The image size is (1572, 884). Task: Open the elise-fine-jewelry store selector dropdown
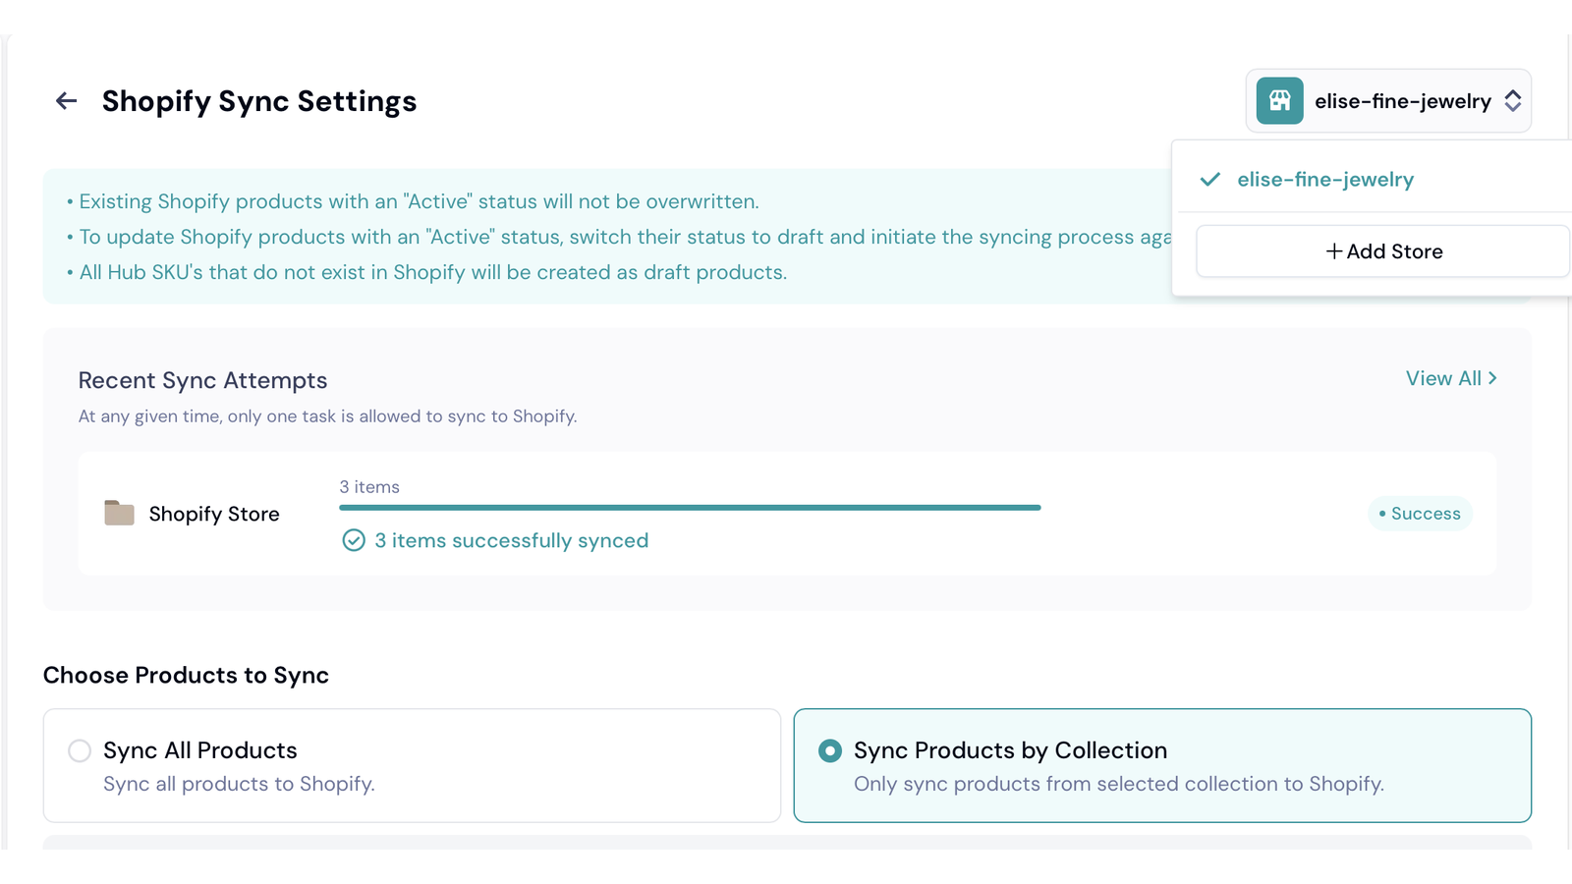tap(1388, 101)
